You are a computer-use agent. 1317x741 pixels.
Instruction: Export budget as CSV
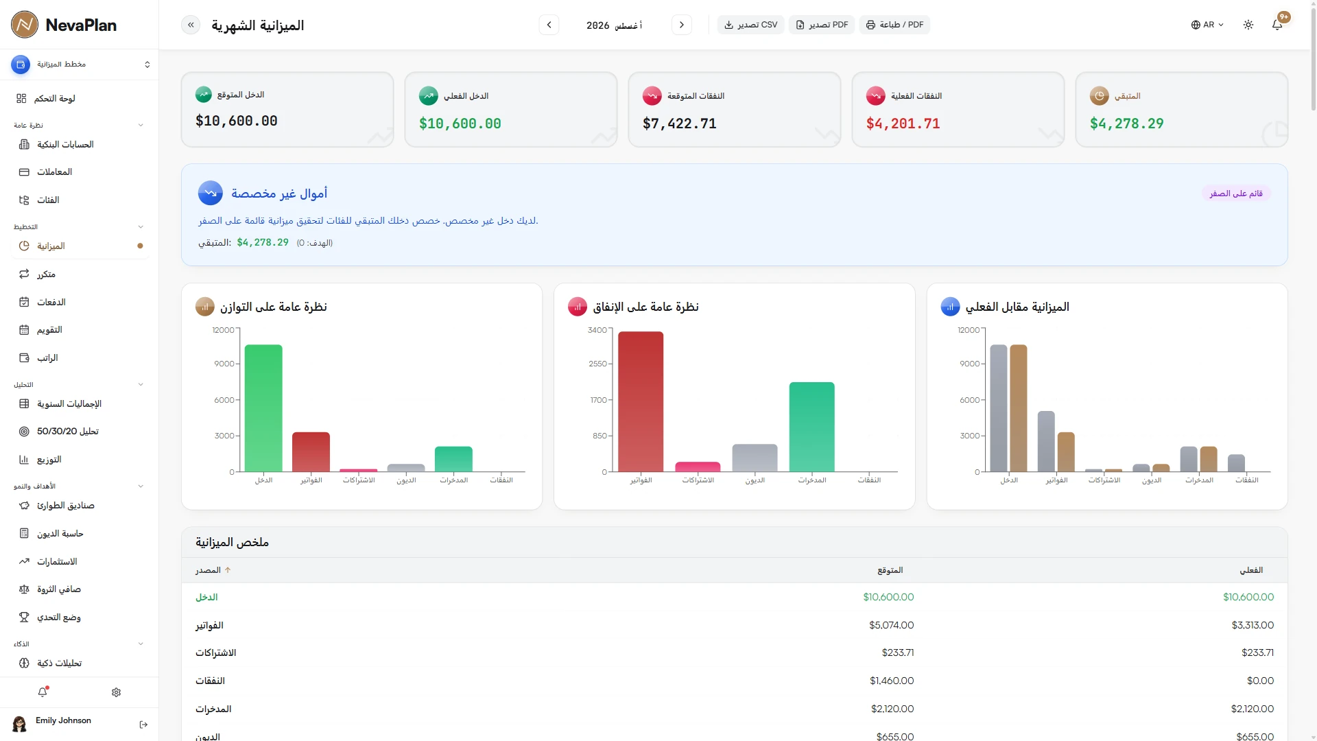coord(750,25)
